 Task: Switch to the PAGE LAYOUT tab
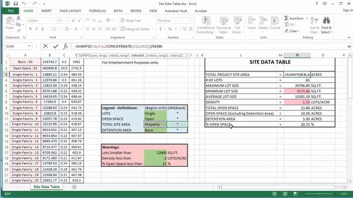(x=70, y=11)
